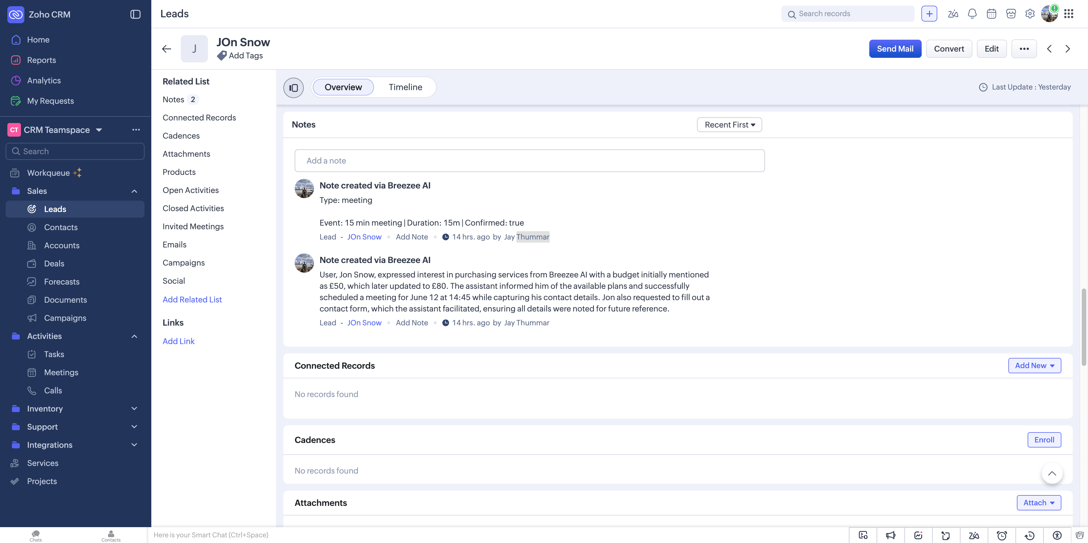Click the reminders alarm clock icon
Viewport: 1088px width, 543px height.
click(1001, 535)
